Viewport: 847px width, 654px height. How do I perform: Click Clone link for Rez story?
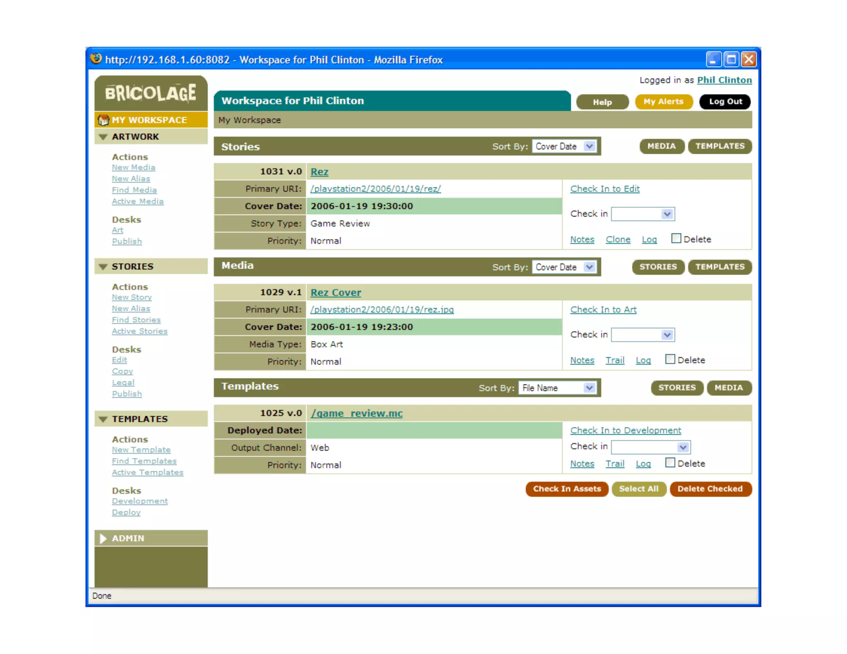618,239
